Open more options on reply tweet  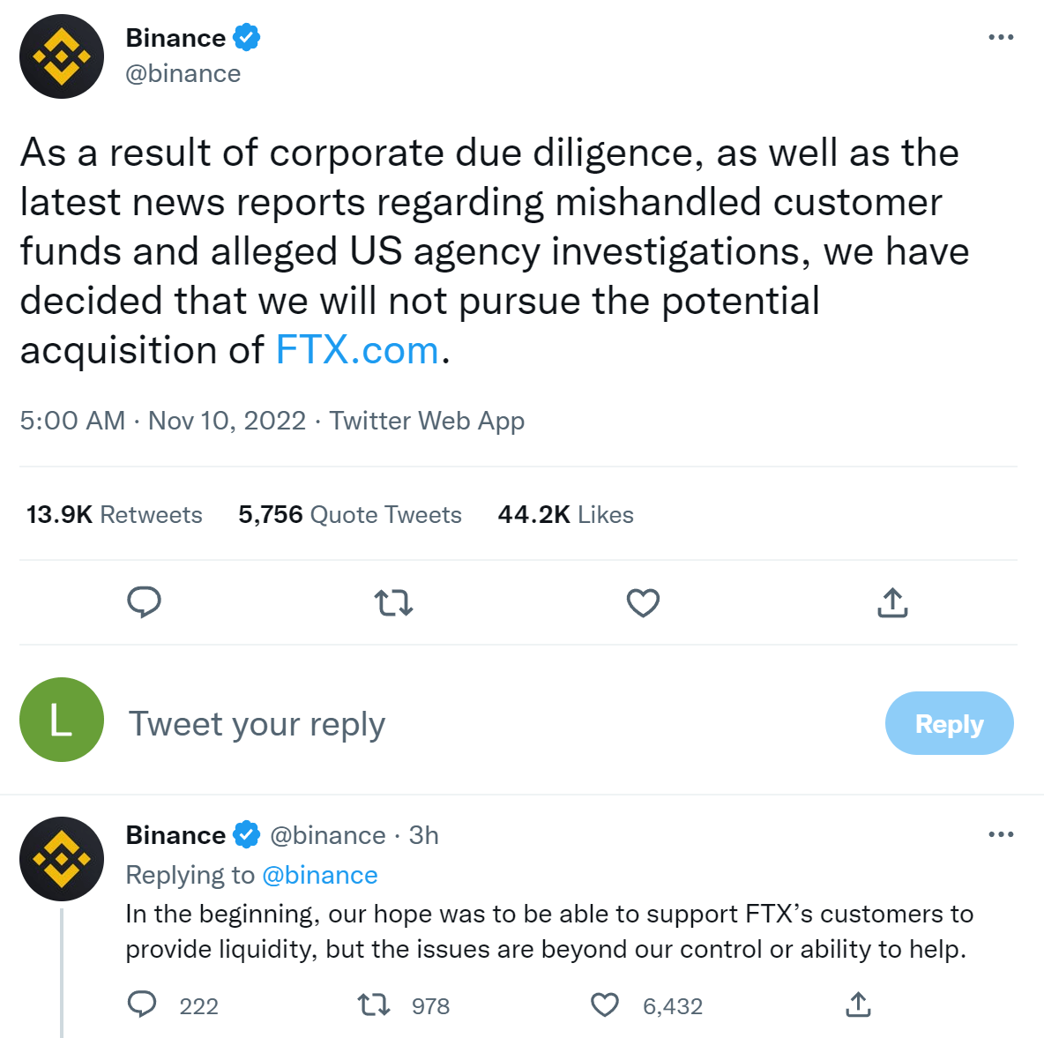pos(1001,834)
